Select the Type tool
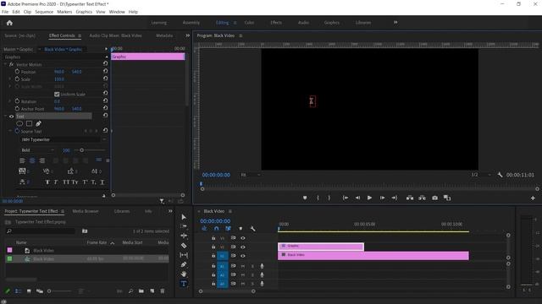This screenshot has height=304, width=542. click(184, 284)
